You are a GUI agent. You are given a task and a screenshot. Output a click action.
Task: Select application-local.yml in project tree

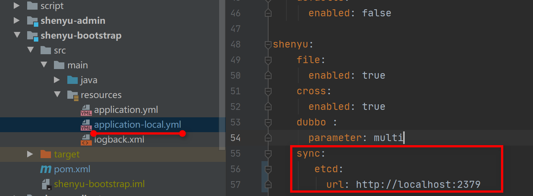137,124
